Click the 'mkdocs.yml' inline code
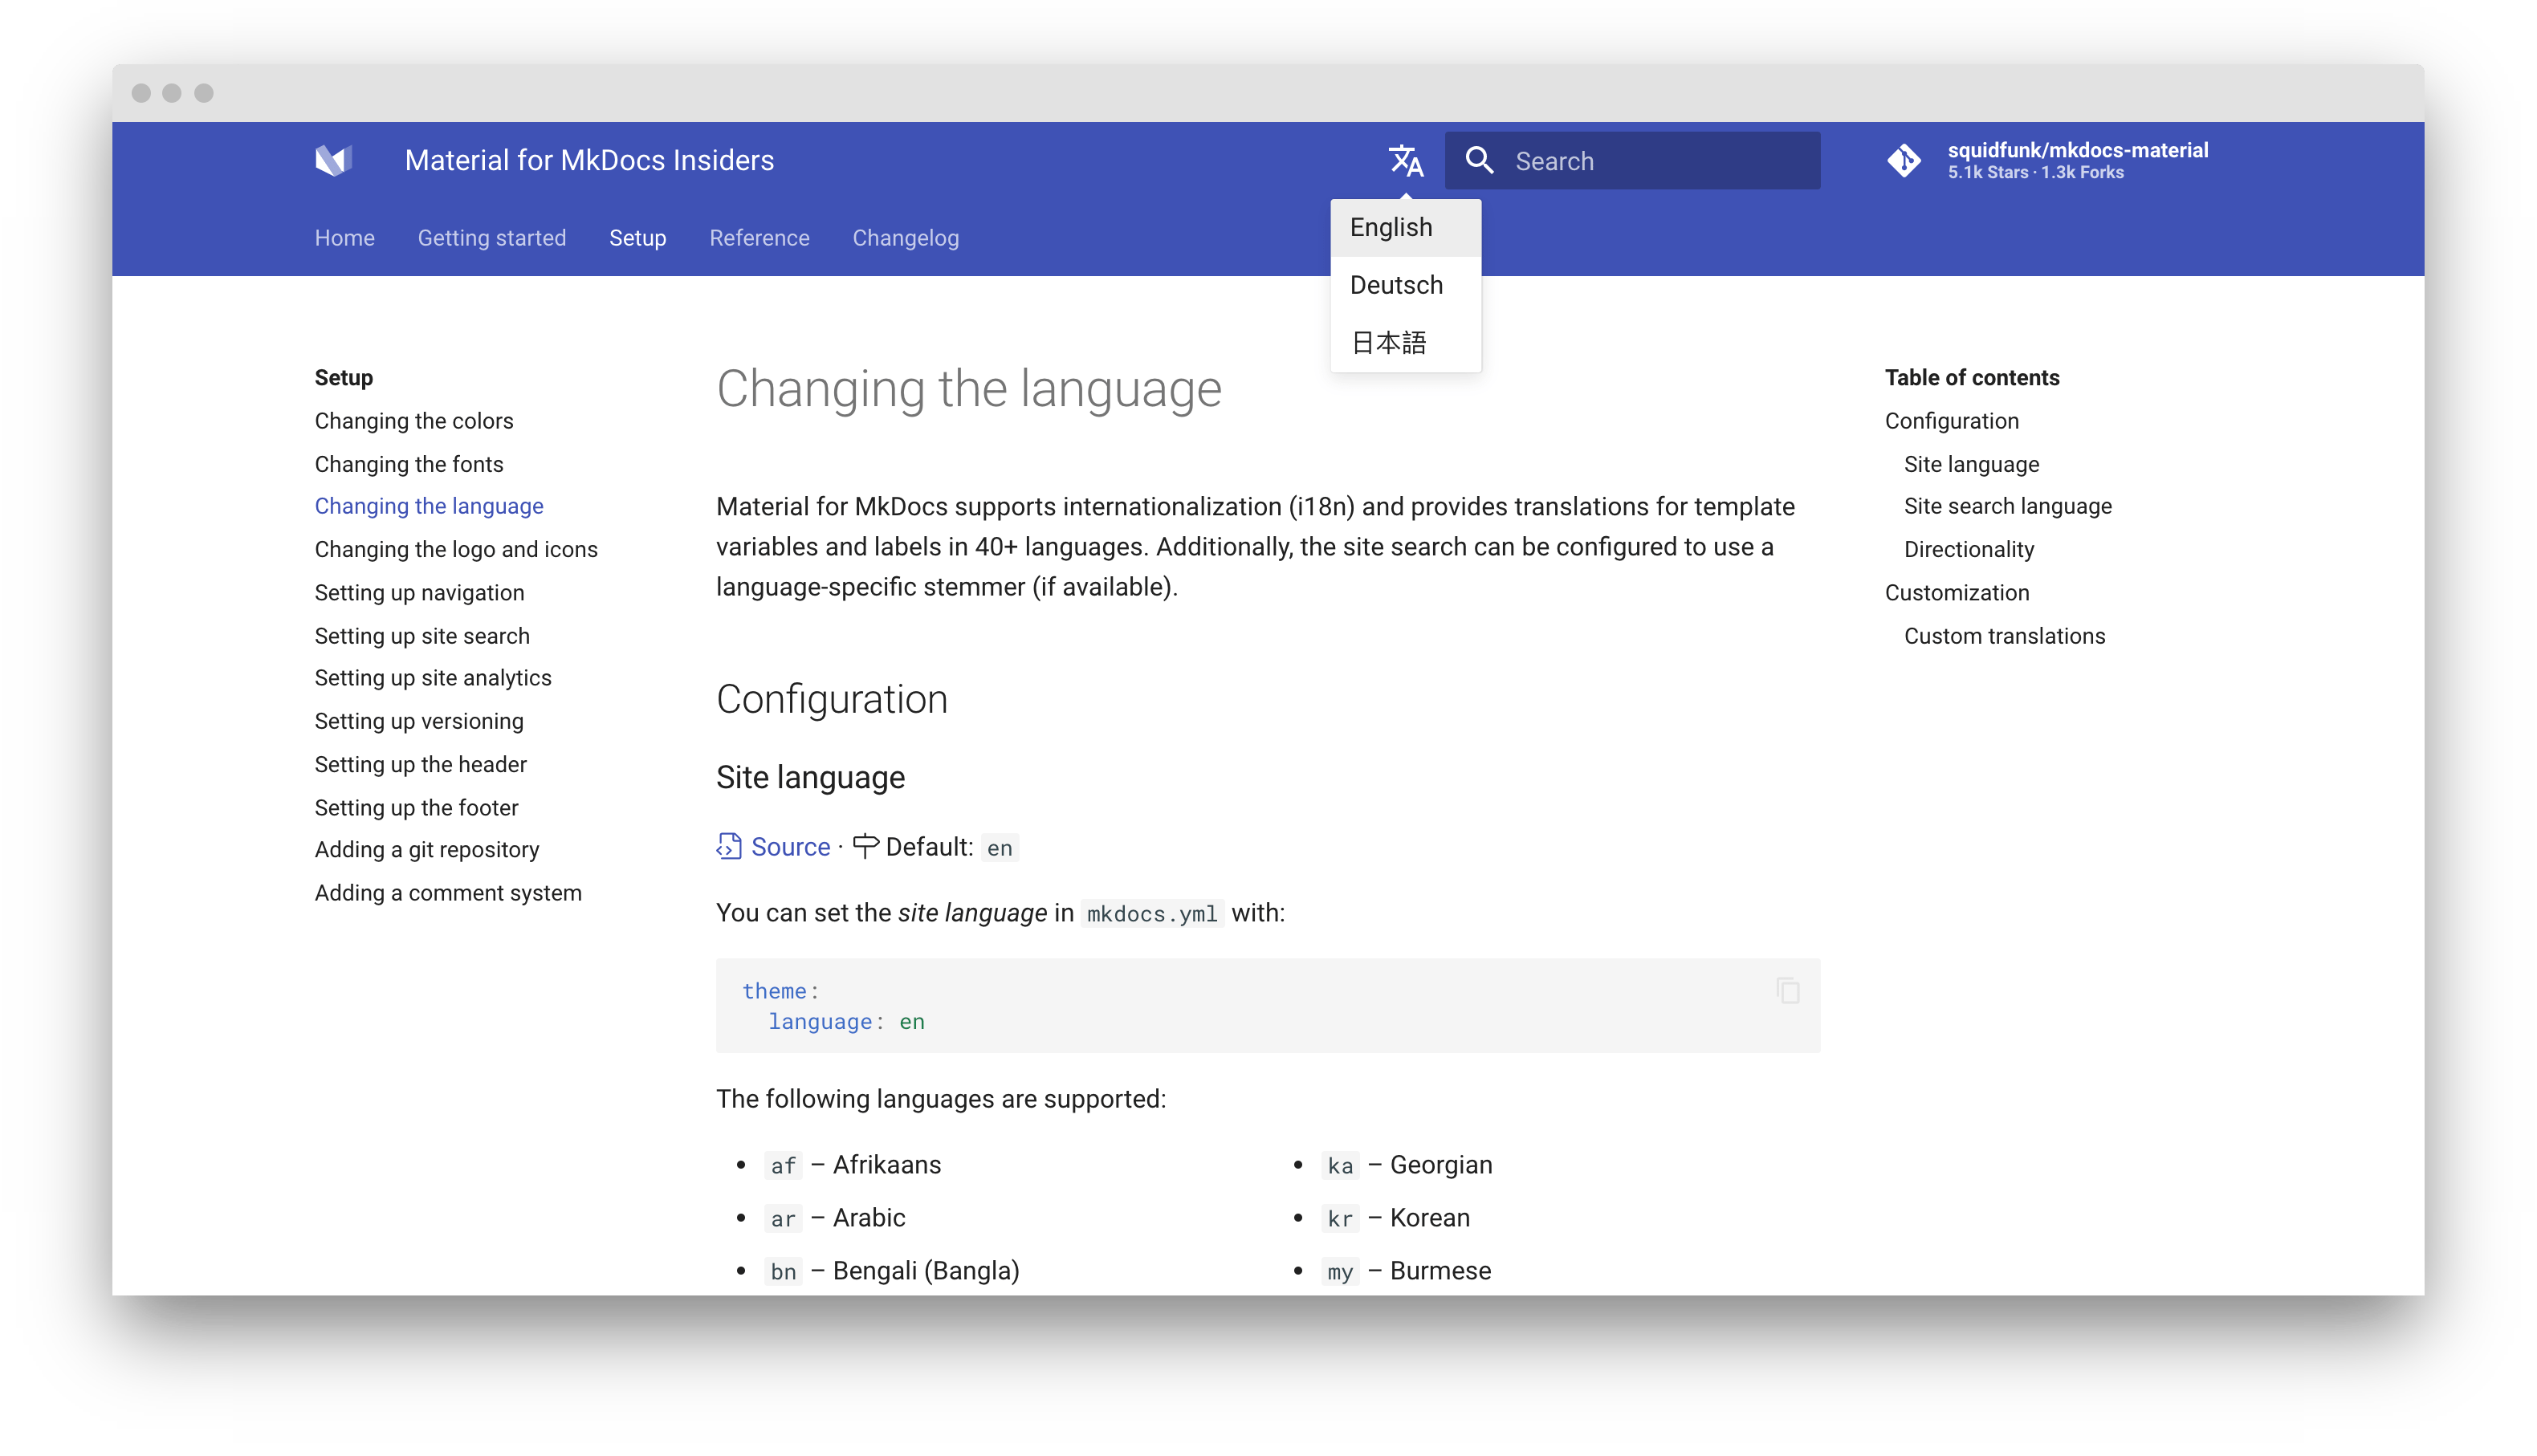Screen dimensions: 2537x1456 click(1152, 914)
